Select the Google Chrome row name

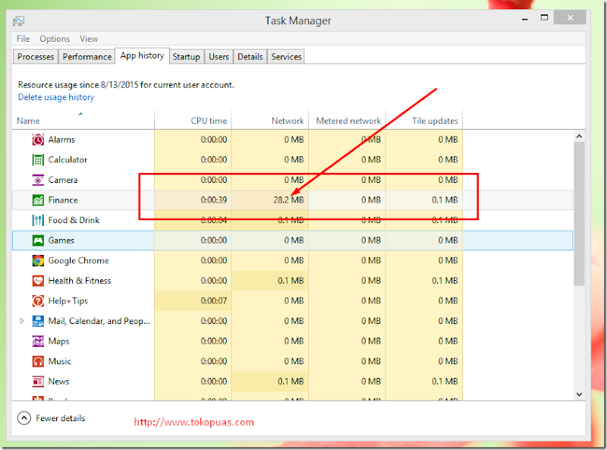click(79, 260)
